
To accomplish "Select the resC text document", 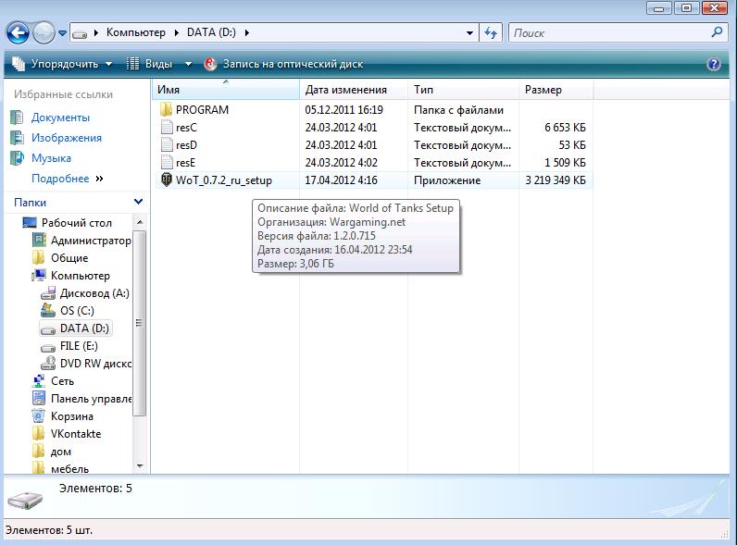I will pos(186,128).
